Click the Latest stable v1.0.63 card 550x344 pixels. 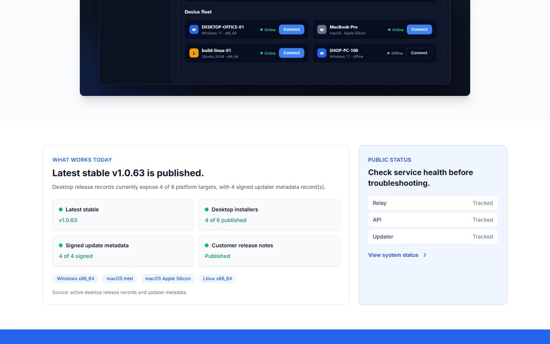(x=123, y=215)
